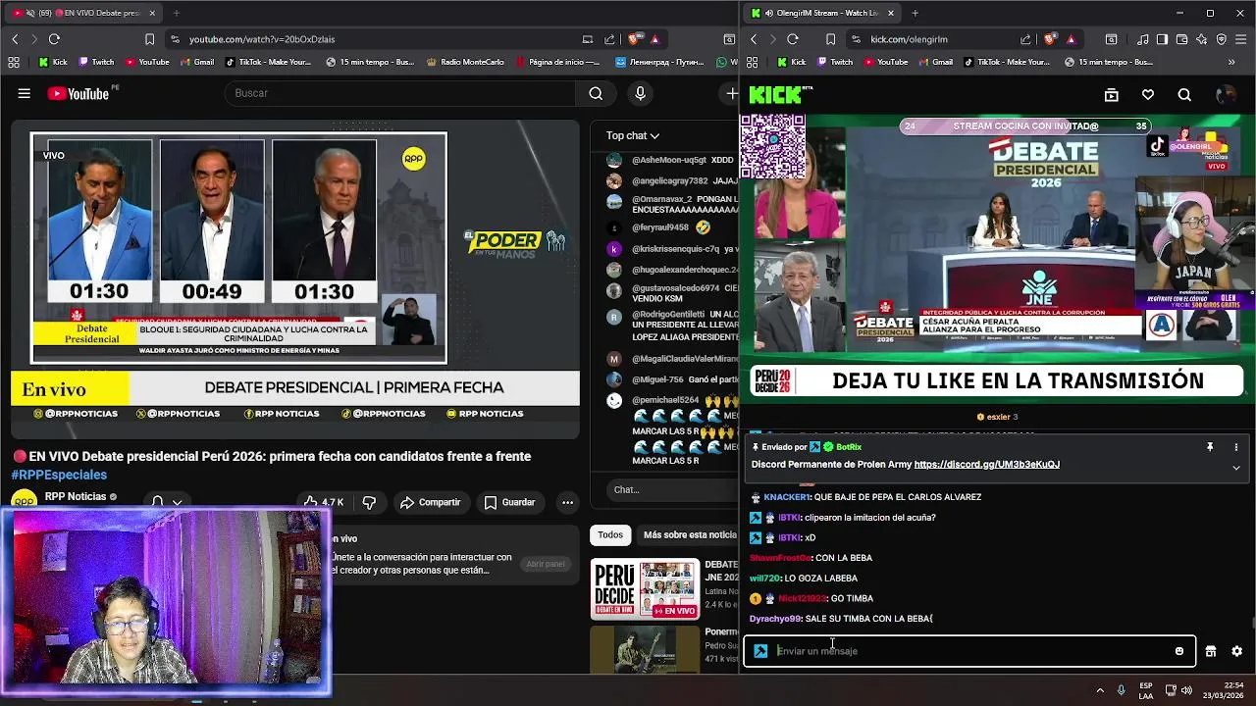Click the Kick browse streams icon

coord(1111,95)
